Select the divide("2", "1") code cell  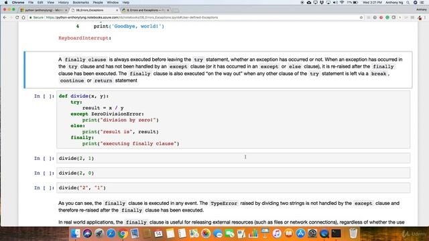pyautogui.click(x=233, y=187)
